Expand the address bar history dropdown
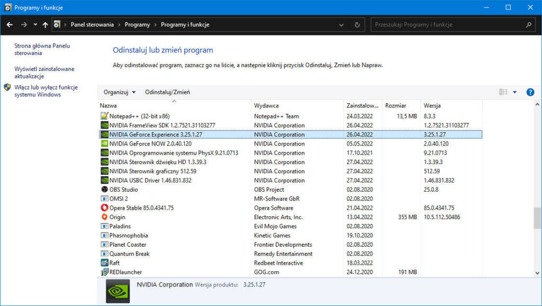Image resolution: width=542 pixels, height=306 pixels. (341, 24)
